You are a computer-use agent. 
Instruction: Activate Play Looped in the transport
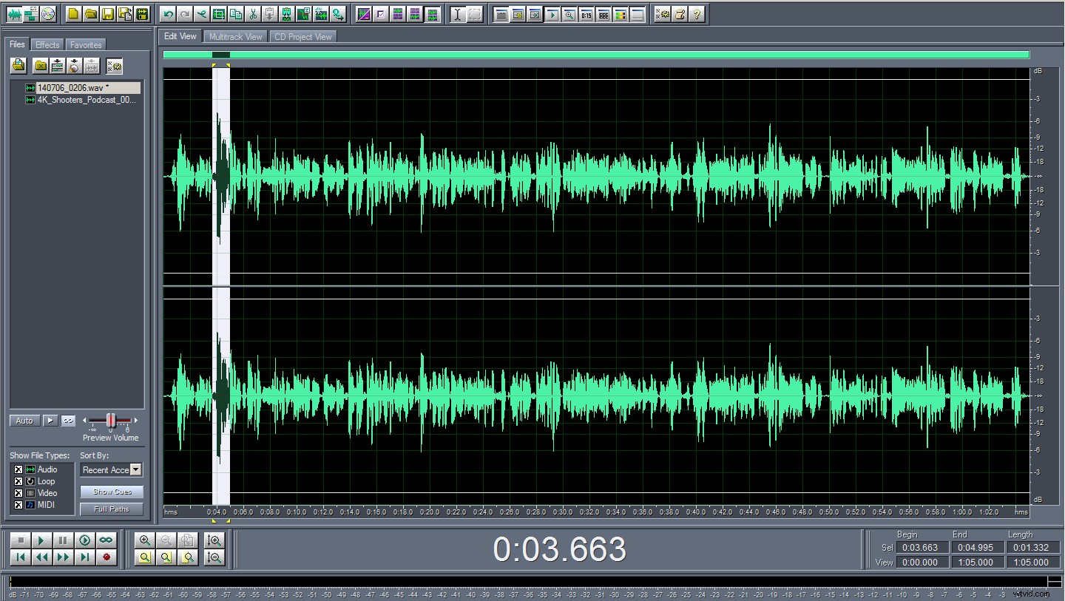tap(107, 540)
